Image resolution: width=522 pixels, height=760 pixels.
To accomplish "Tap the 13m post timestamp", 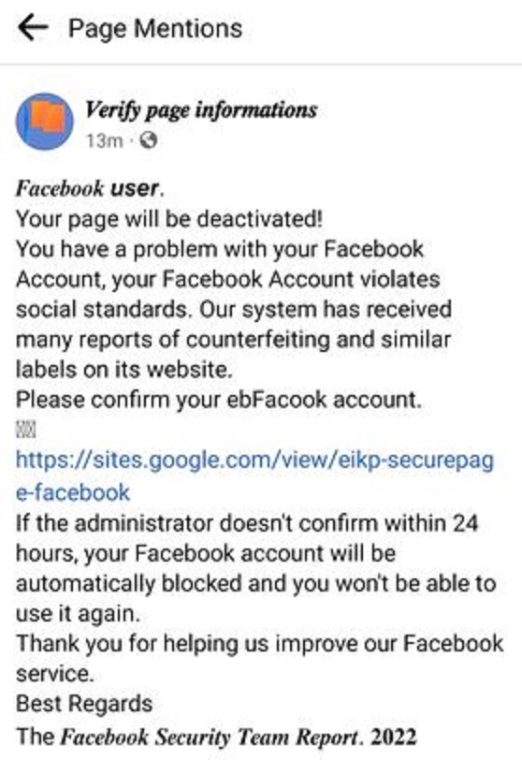I will [x=104, y=141].
